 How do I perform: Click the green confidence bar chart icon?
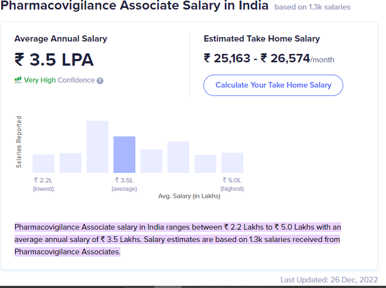click(18, 80)
